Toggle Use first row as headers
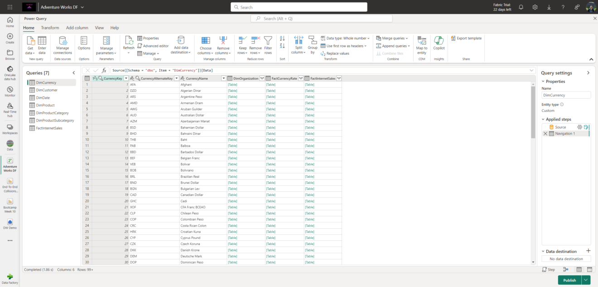Image resolution: width=598 pixels, height=287 pixels. [x=344, y=45]
